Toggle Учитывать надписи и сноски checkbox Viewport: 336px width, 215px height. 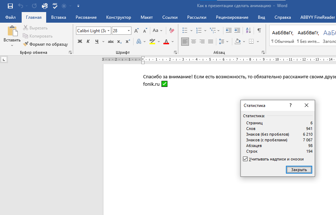pos(245,159)
